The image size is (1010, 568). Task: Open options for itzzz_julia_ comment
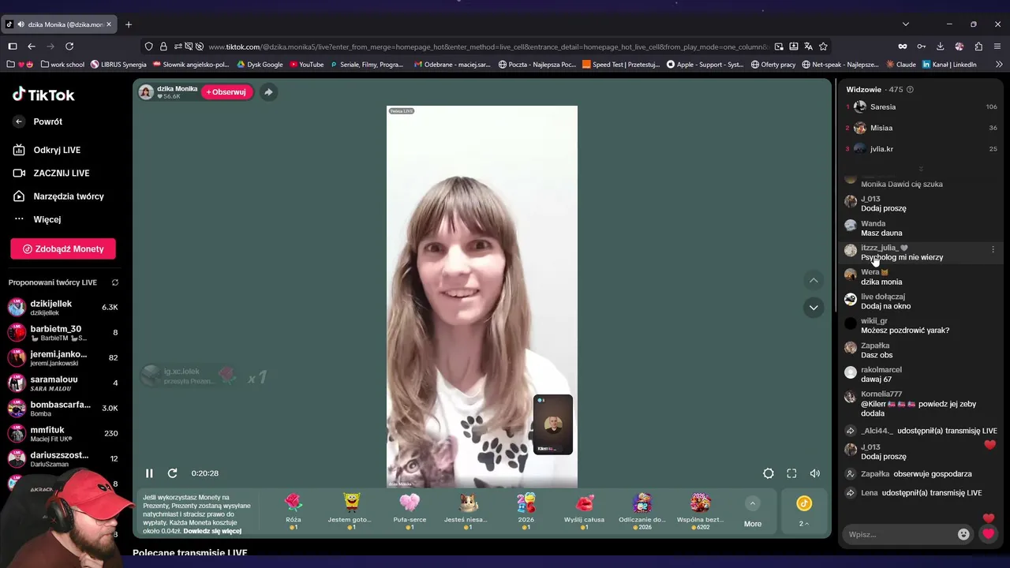993,249
